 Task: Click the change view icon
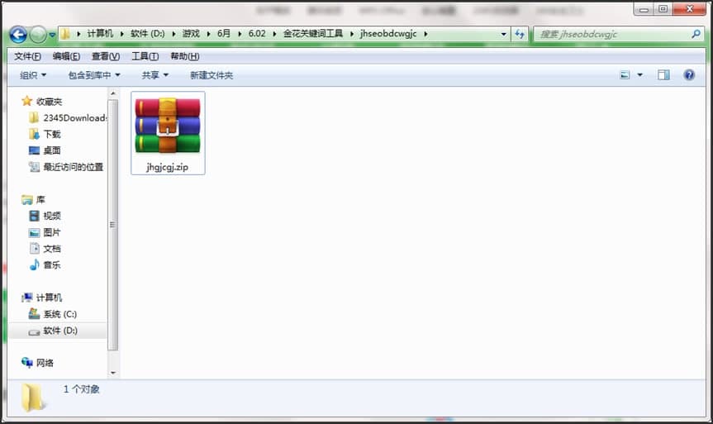pyautogui.click(x=625, y=75)
